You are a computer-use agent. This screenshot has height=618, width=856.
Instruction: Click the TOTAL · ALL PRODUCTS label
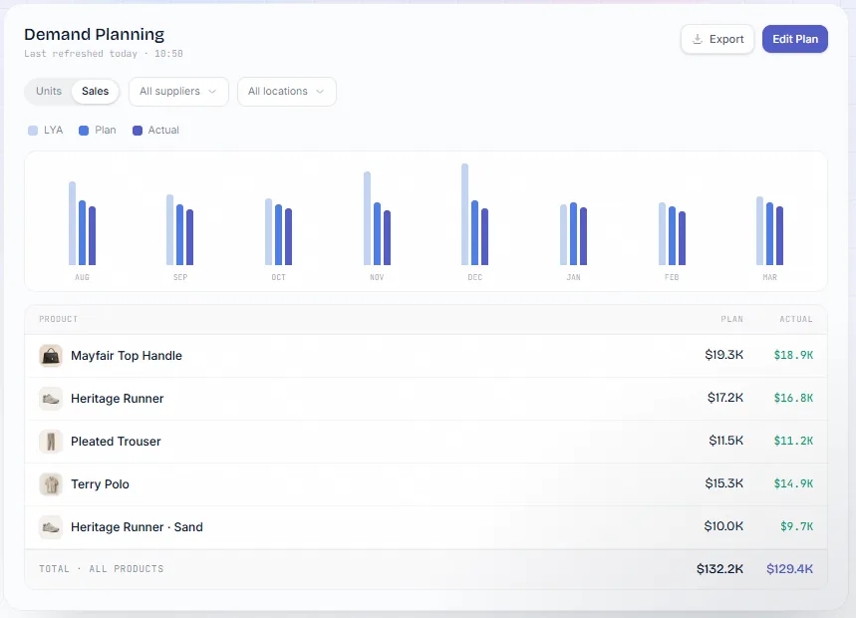pos(101,569)
